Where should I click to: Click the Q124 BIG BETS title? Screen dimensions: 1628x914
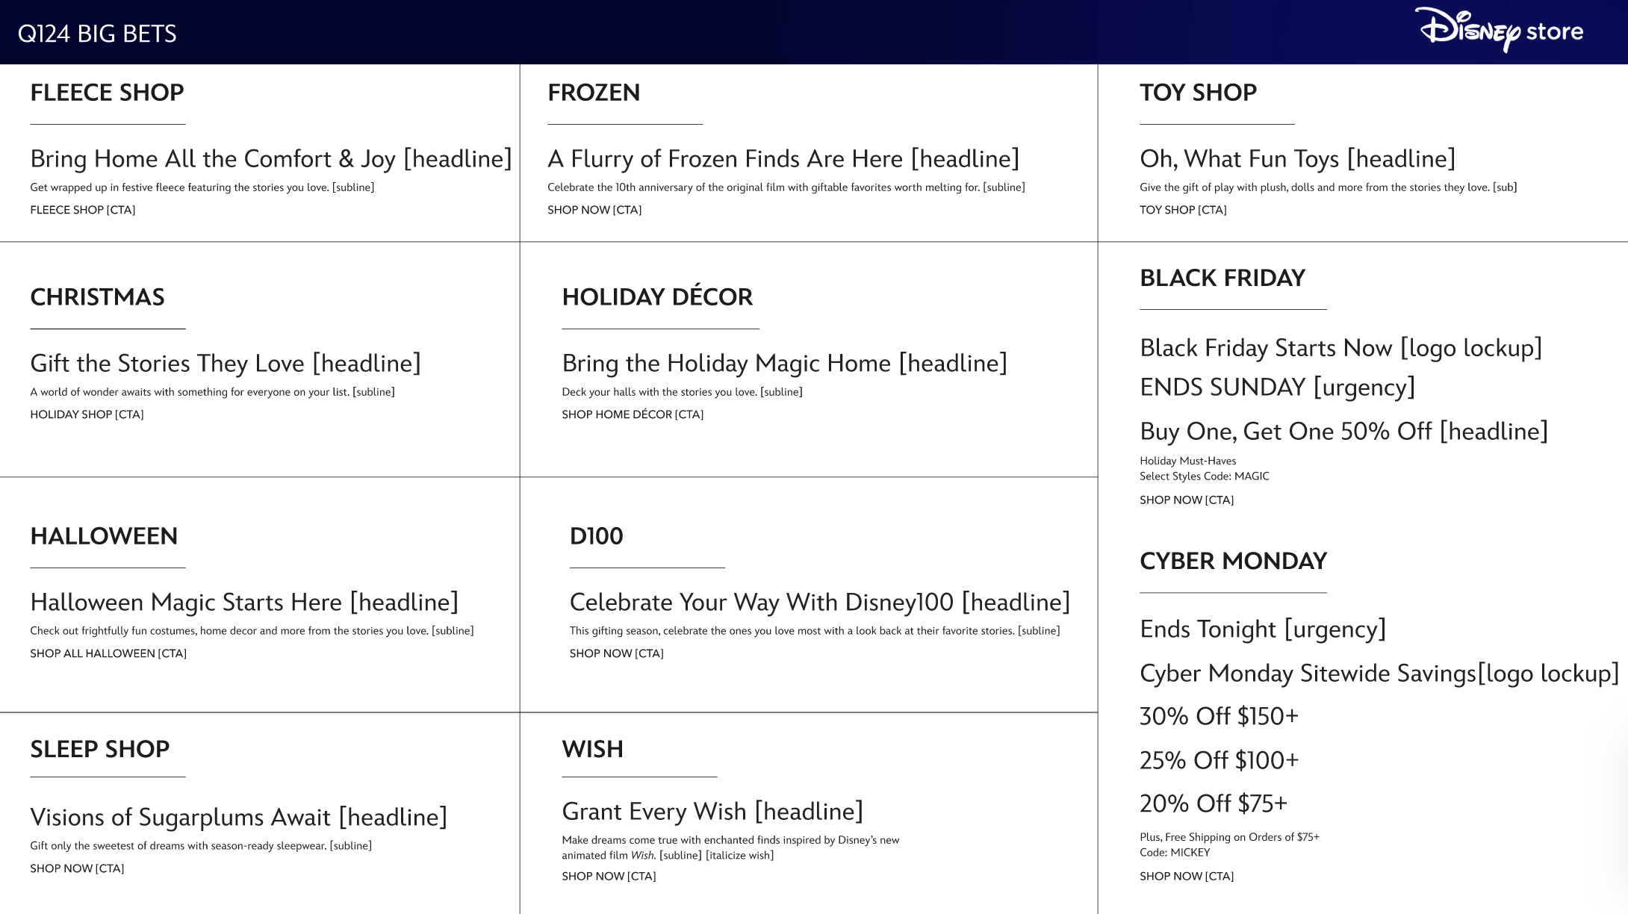[x=97, y=34]
